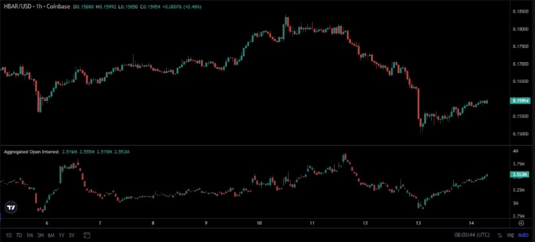Click date 6 on the time axis
This screenshot has width=535, height=242.
click(47, 223)
